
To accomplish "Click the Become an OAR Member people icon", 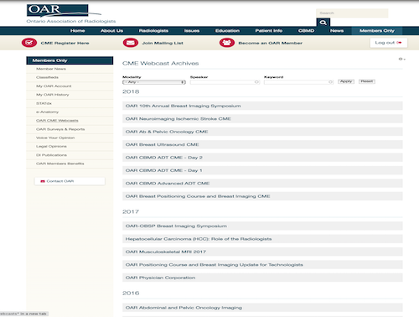I will point(227,43).
